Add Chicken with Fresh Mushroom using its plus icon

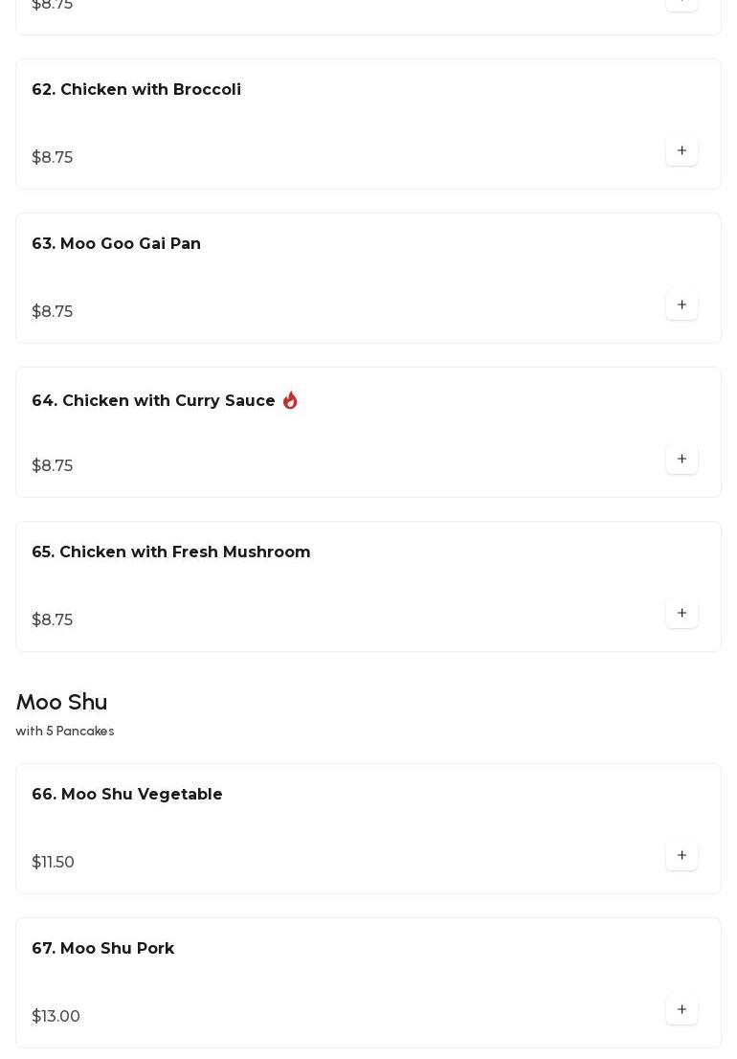(681, 613)
